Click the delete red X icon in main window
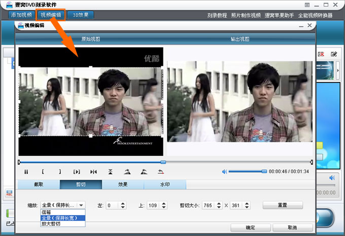The height and width of the screenshot is (236, 345). [321, 54]
